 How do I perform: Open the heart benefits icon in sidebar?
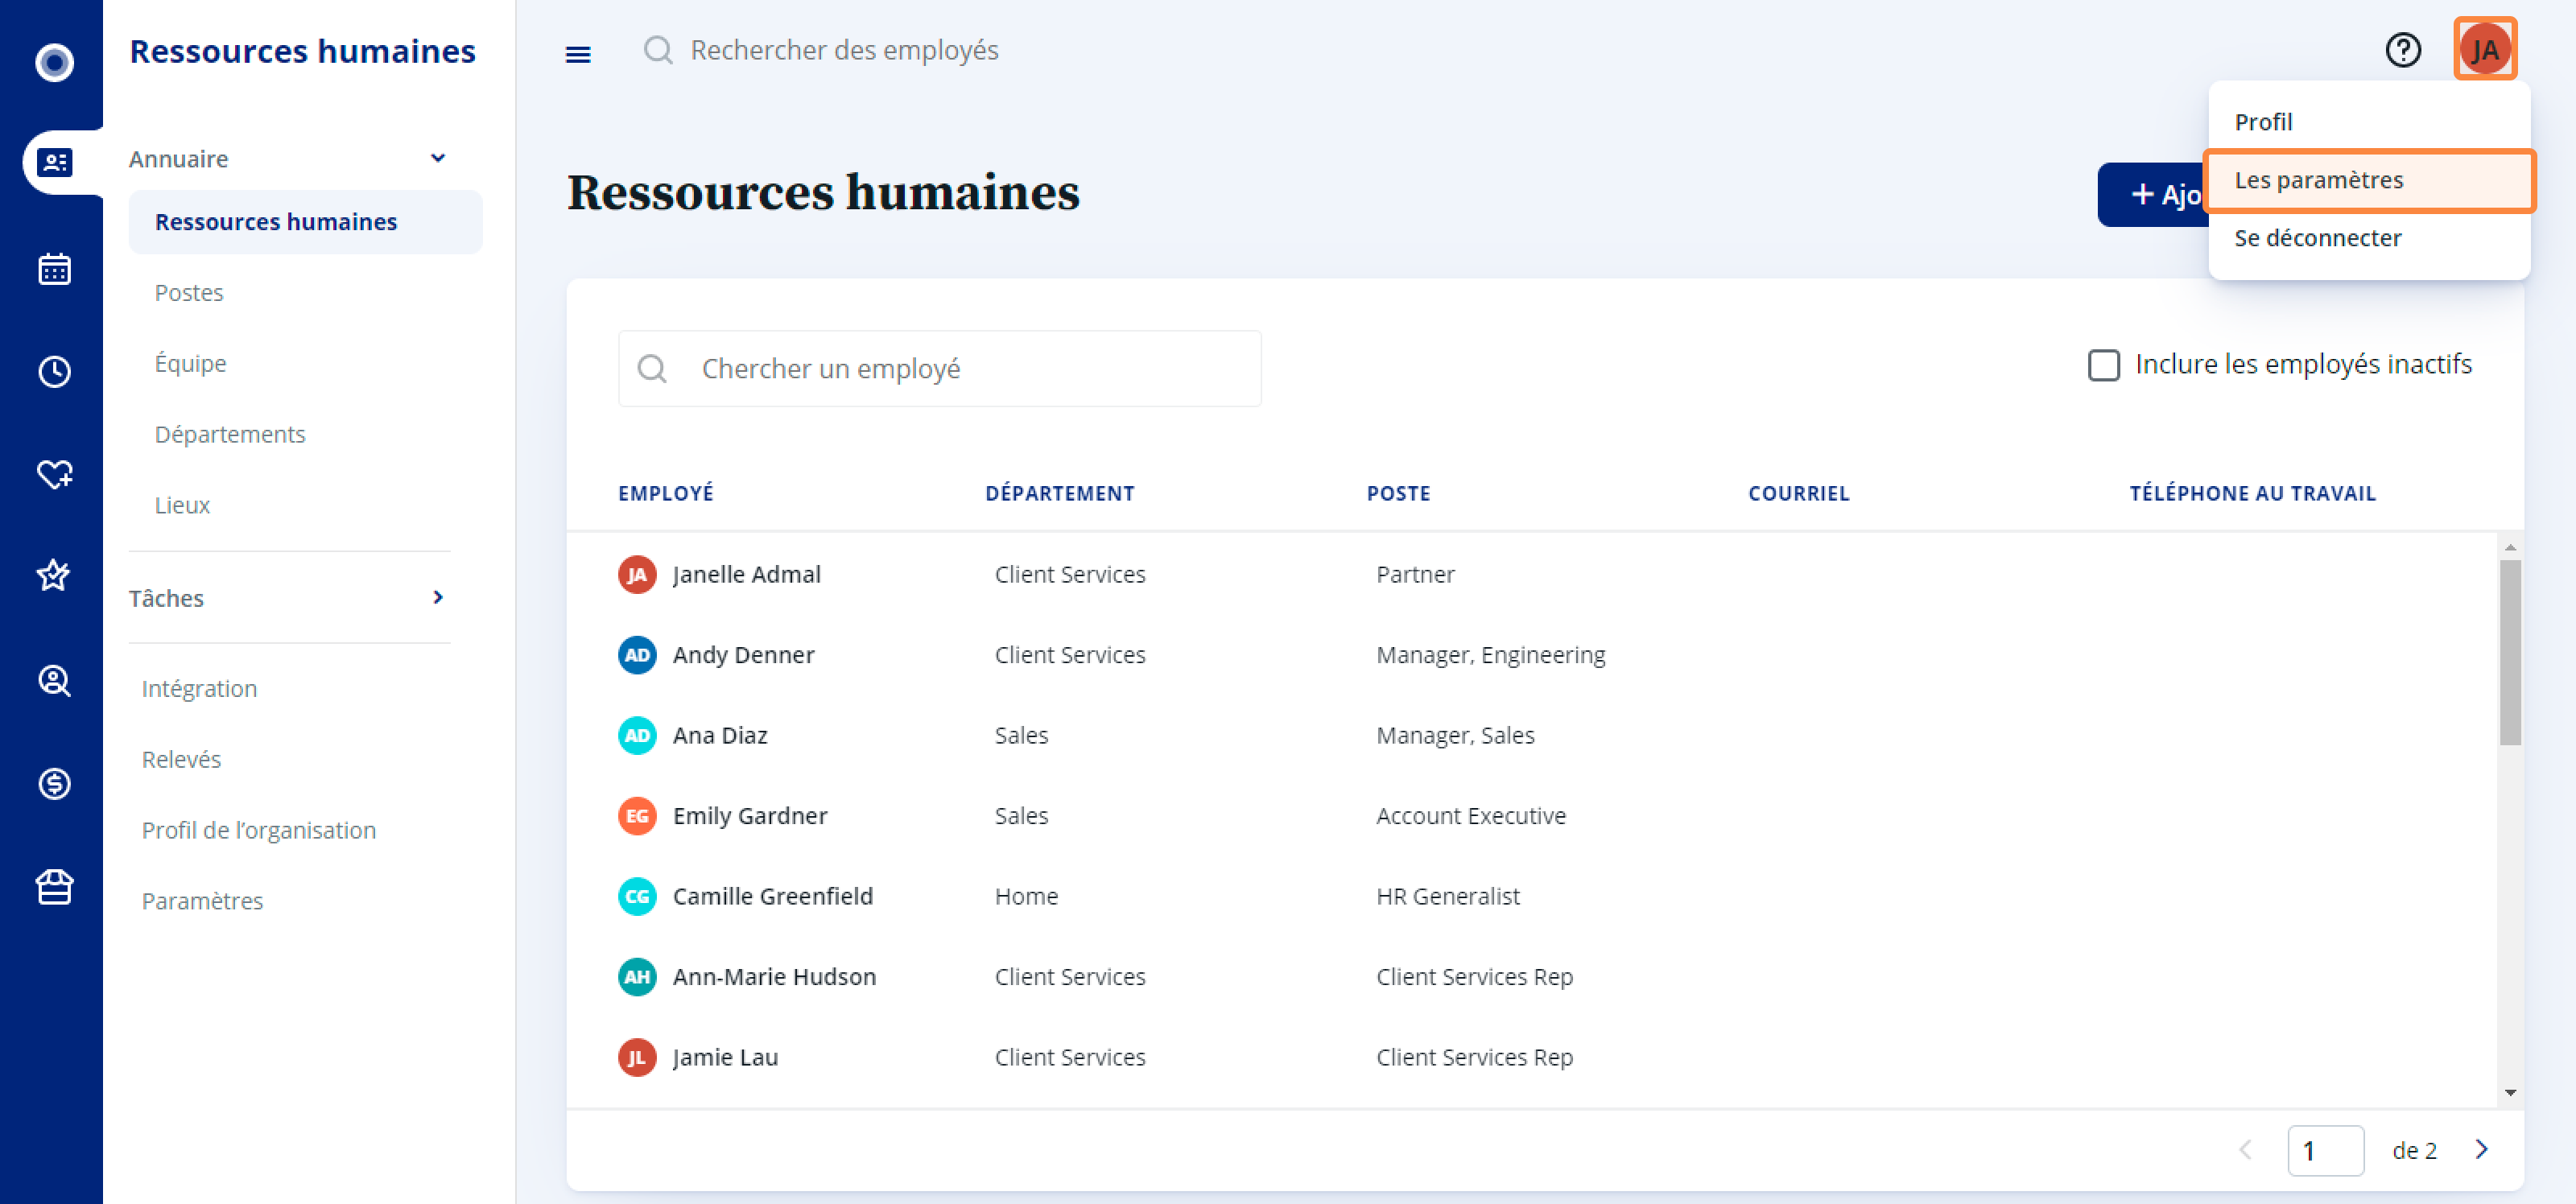coord(54,474)
